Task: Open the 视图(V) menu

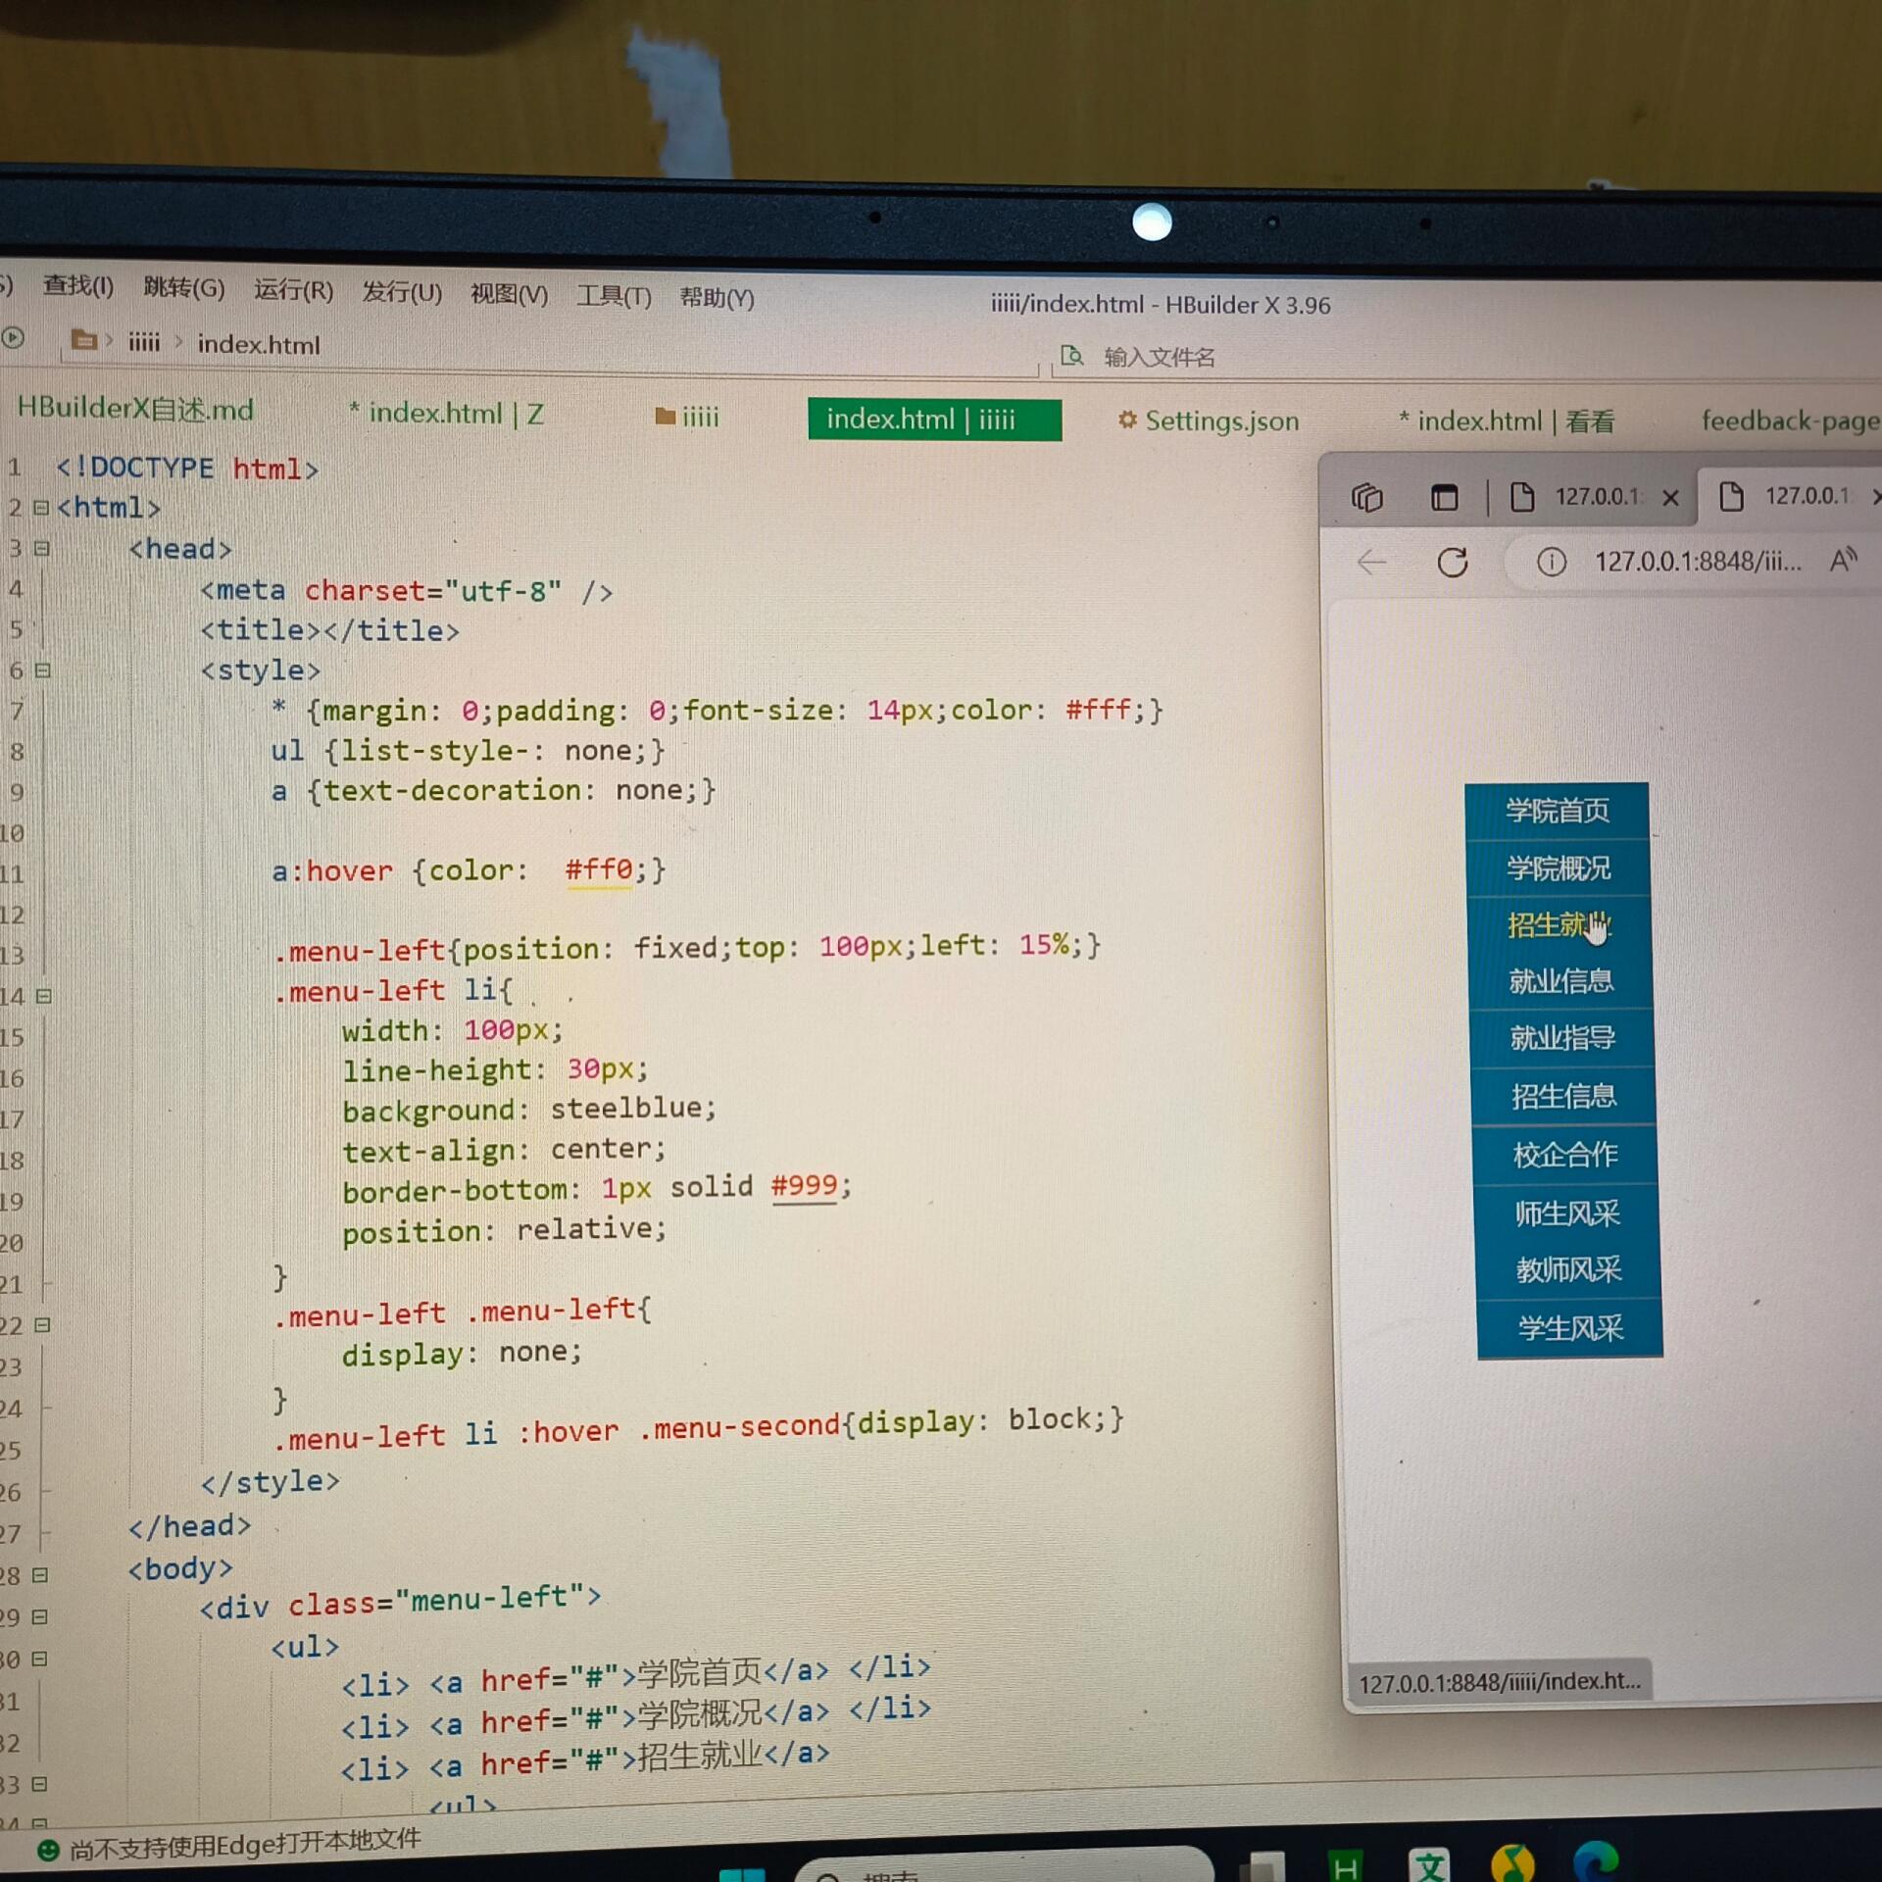Action: click(509, 294)
